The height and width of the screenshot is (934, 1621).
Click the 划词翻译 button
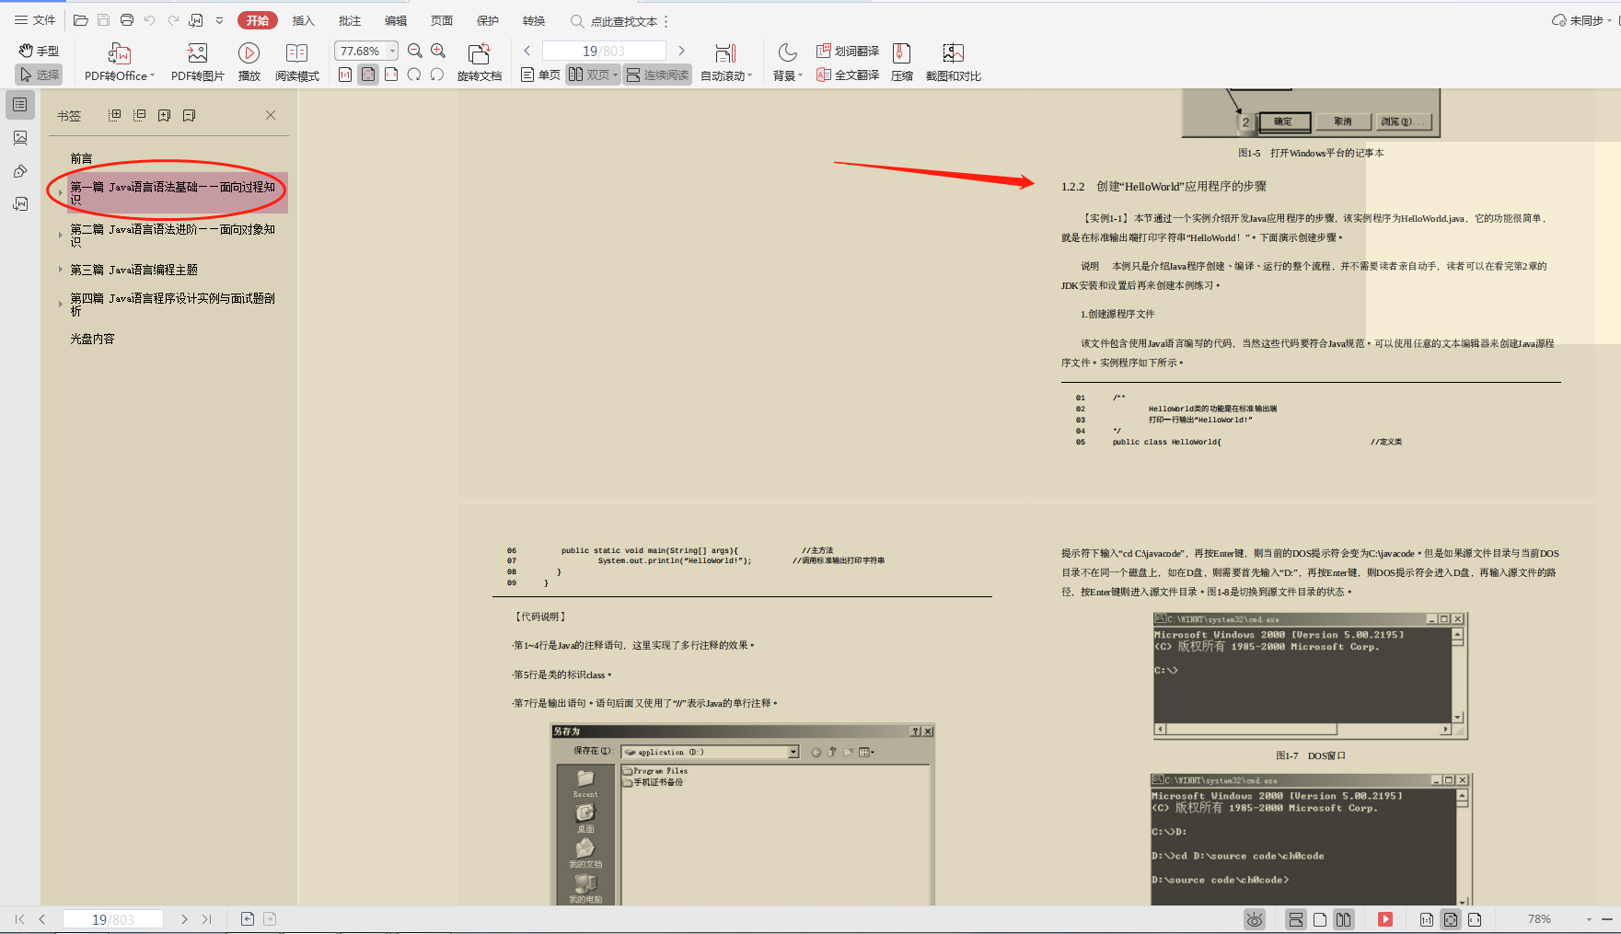coord(848,51)
